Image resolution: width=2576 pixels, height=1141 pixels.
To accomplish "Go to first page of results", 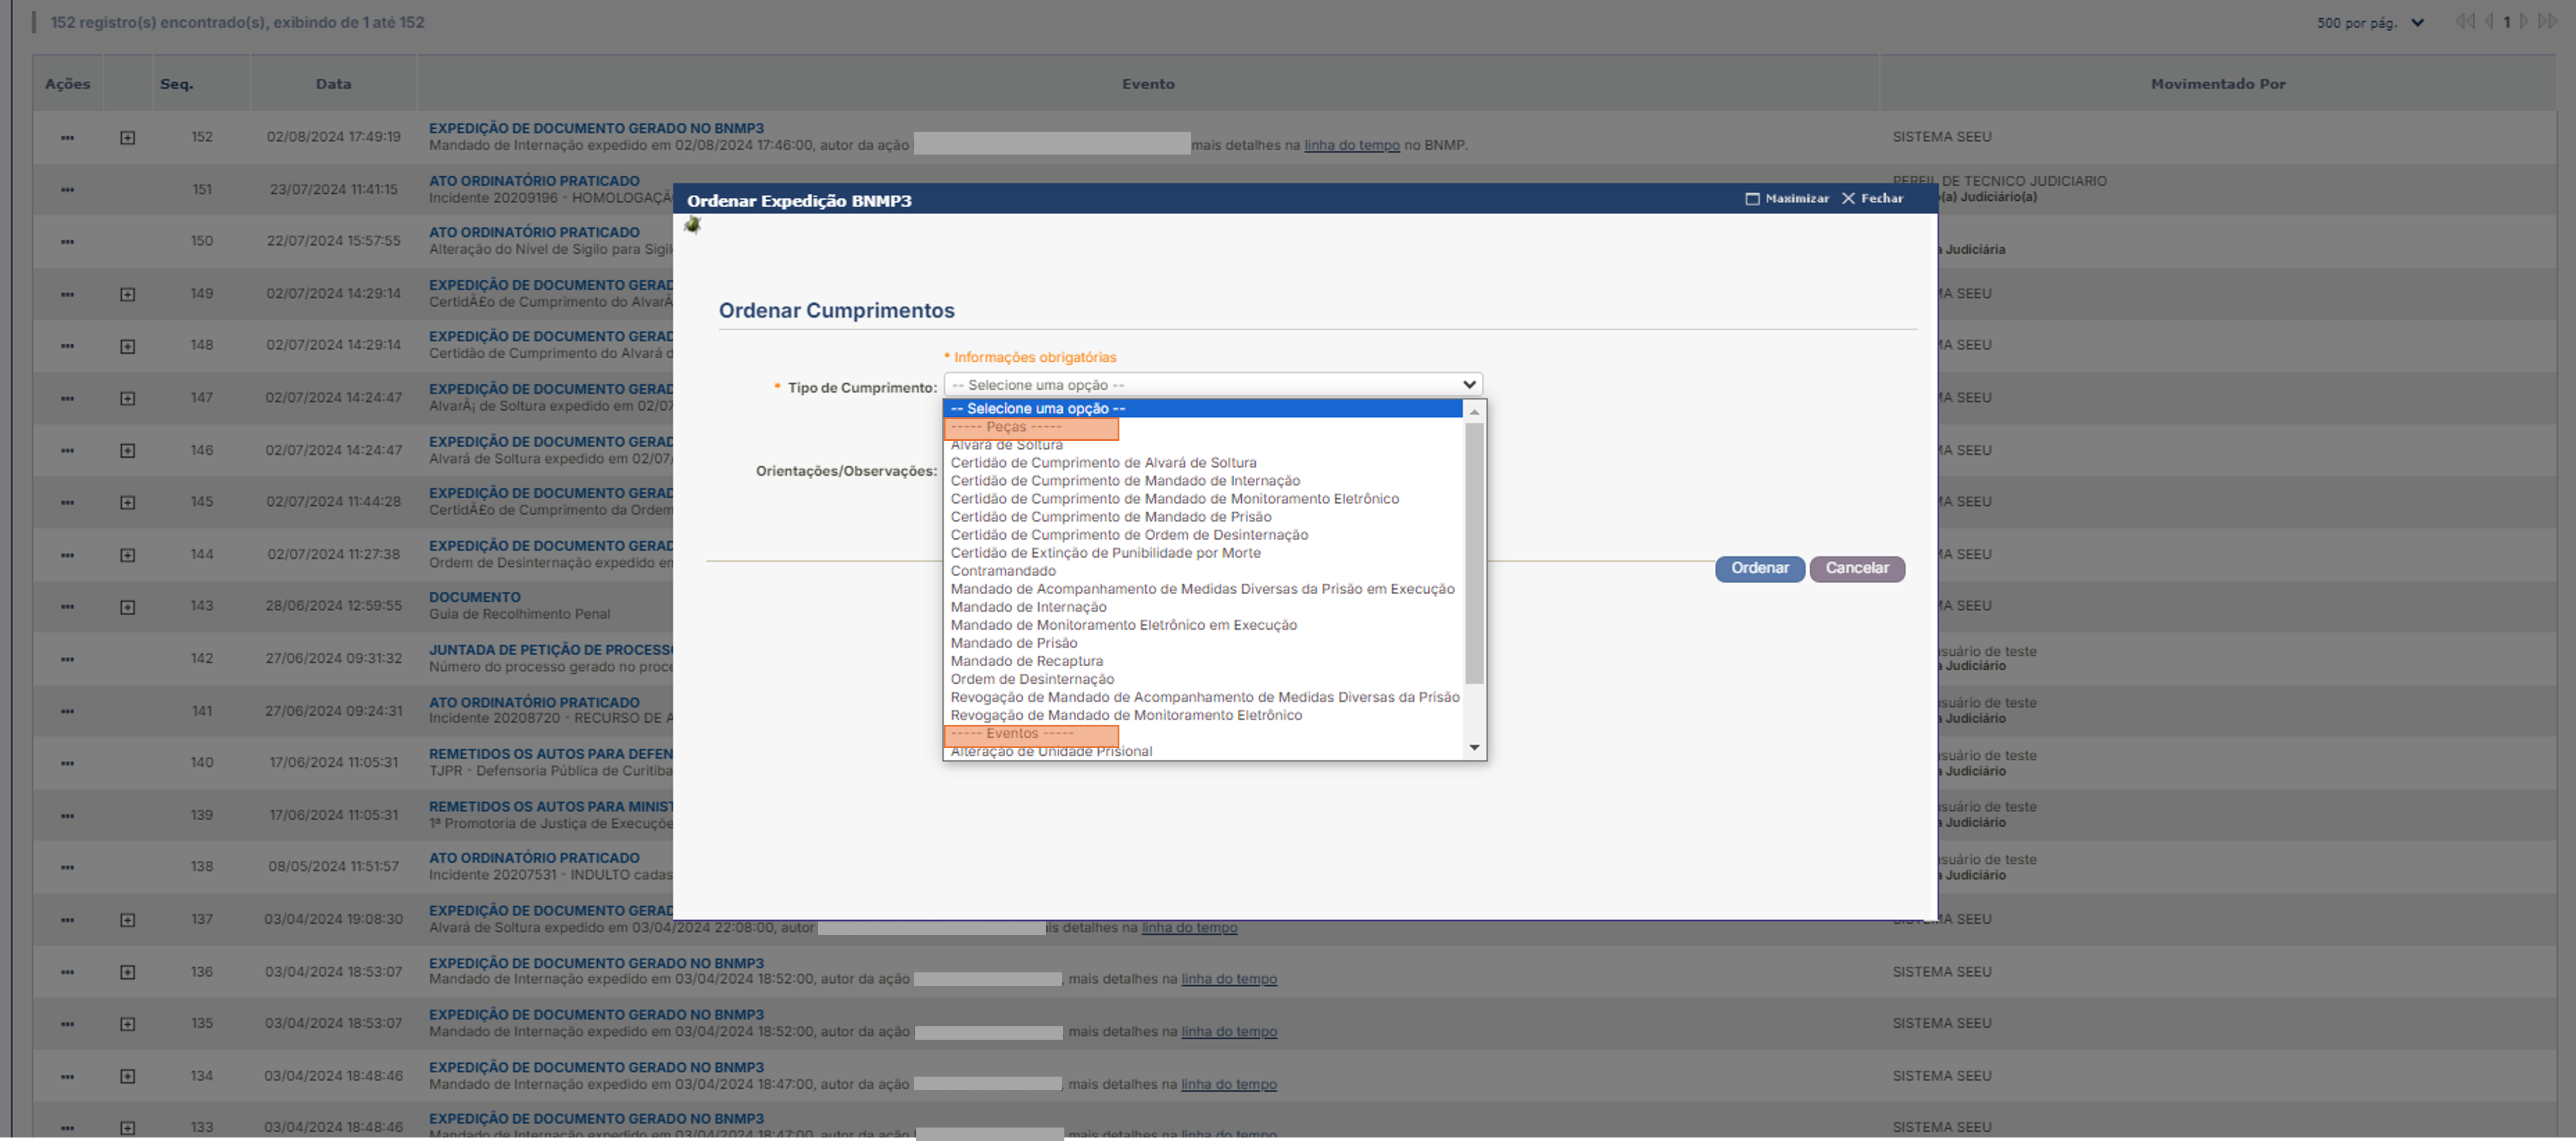I will click(2465, 22).
